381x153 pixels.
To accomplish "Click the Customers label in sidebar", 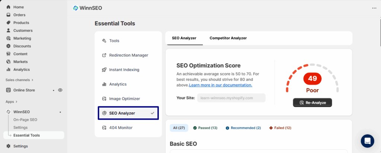I will point(23,30).
